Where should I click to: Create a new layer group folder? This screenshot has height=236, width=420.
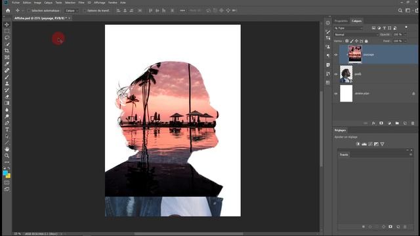coord(397,123)
